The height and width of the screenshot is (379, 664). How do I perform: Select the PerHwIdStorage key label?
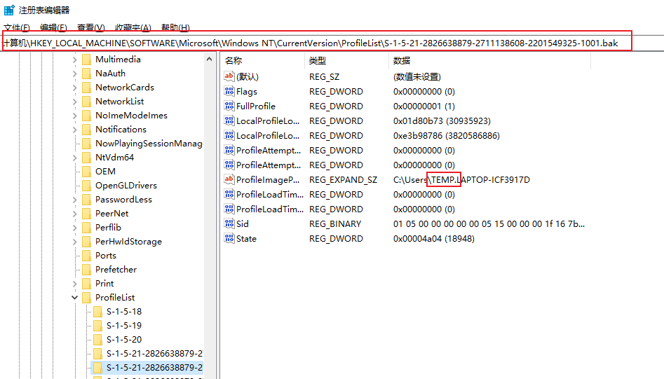click(x=128, y=242)
